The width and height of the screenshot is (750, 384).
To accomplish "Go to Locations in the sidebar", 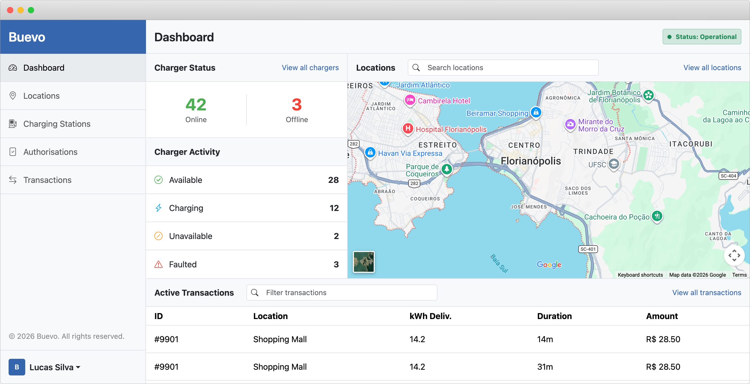I will (x=73, y=96).
